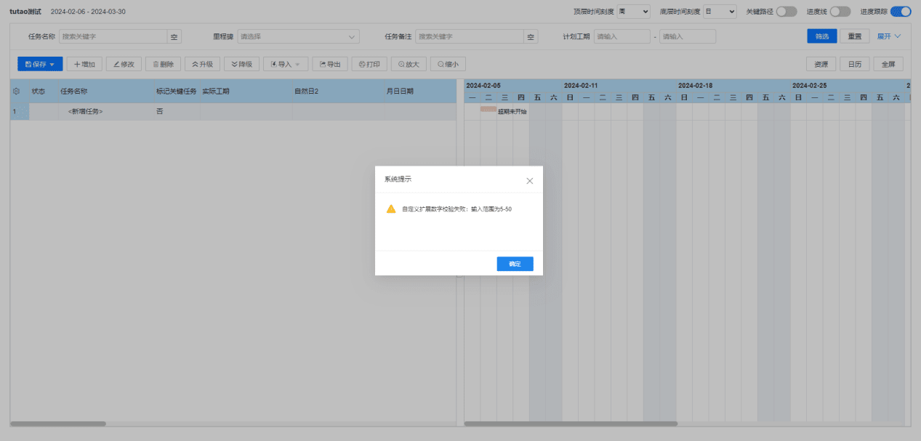921x441 pixels.
Task: Click the second 计划工期 input field
Action: 688,36
